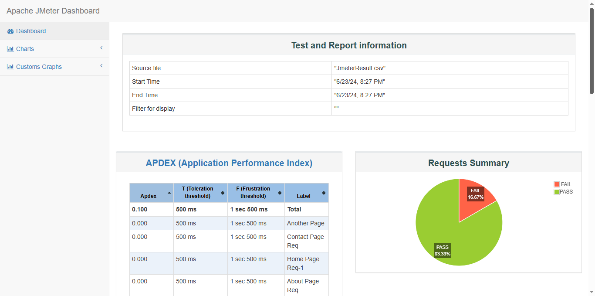This screenshot has height=296, width=595.
Task: Click the End Time row label
Action: (x=145, y=95)
